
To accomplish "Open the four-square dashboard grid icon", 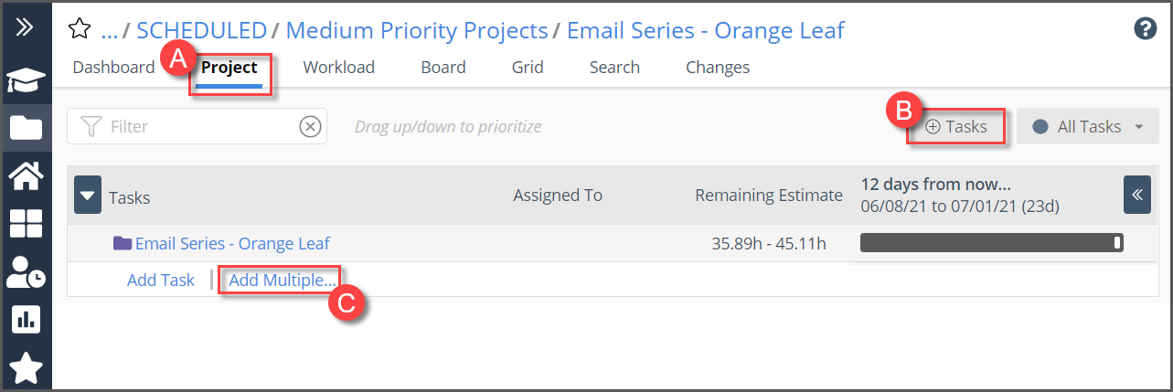I will (x=26, y=224).
